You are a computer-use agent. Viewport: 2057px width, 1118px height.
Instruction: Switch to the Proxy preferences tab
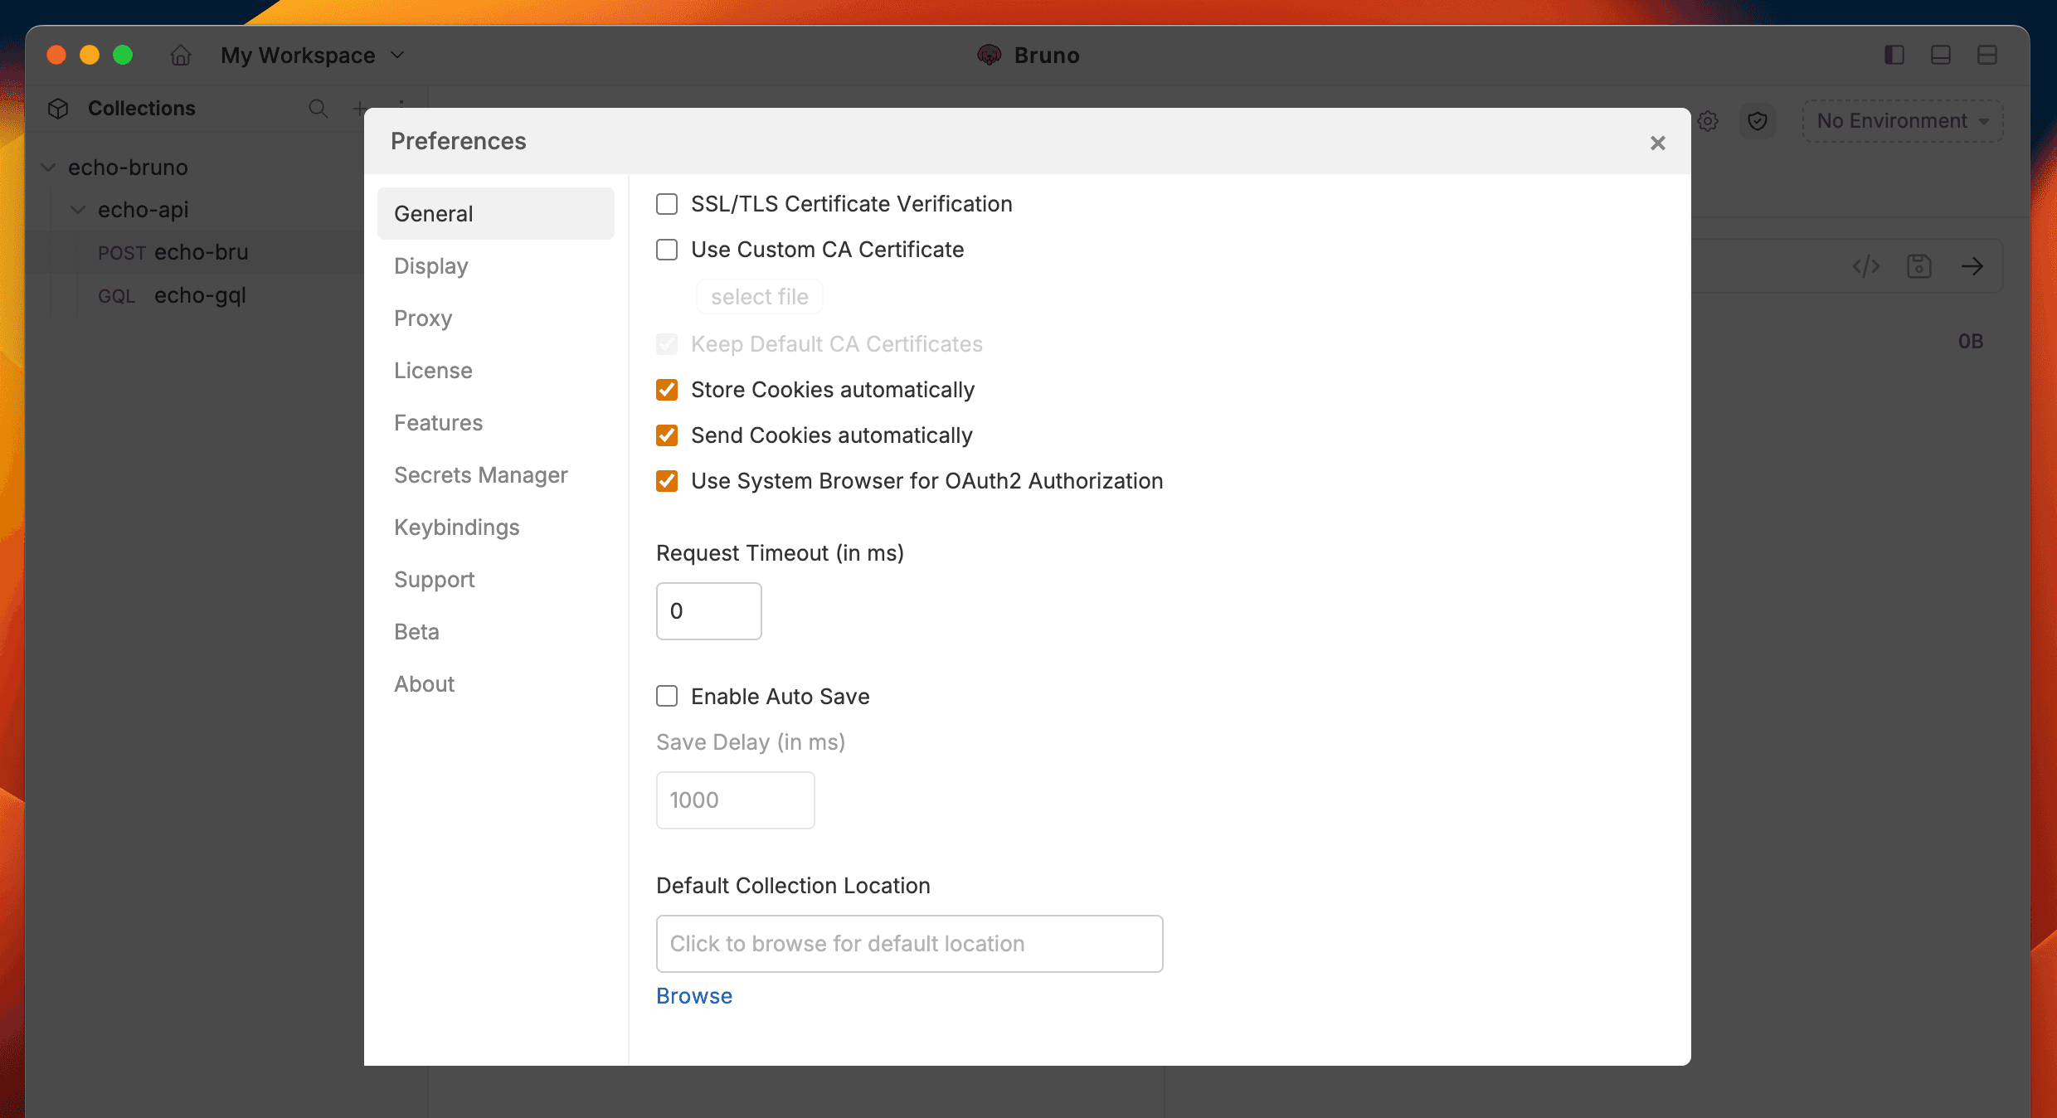(423, 318)
